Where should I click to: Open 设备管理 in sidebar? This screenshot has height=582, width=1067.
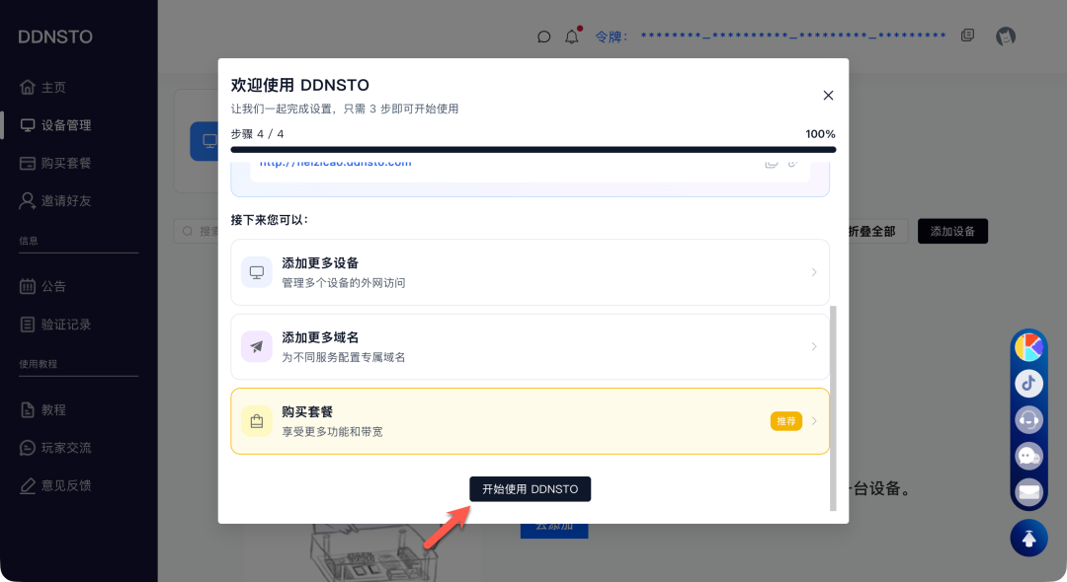[x=66, y=125]
